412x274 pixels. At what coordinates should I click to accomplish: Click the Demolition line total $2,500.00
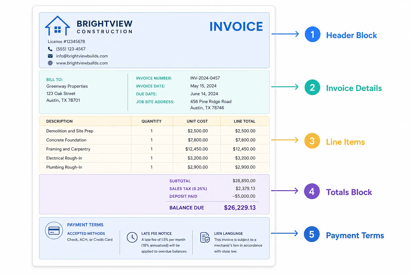point(245,131)
